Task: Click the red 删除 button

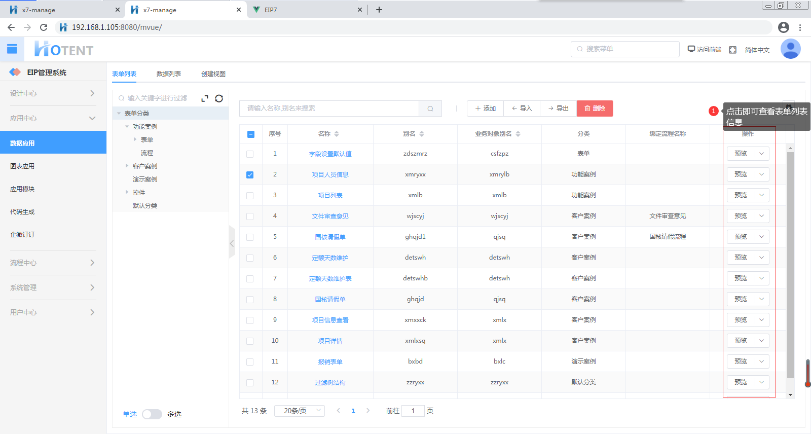Action: point(595,108)
